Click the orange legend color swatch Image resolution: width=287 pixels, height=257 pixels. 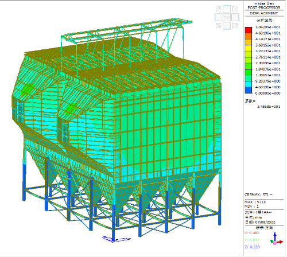pyautogui.click(x=249, y=36)
